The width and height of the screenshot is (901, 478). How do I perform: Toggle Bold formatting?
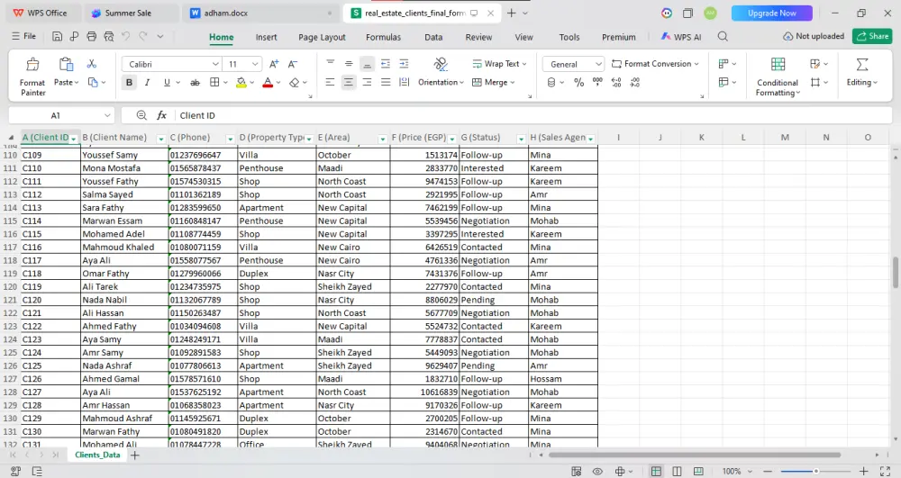129,83
